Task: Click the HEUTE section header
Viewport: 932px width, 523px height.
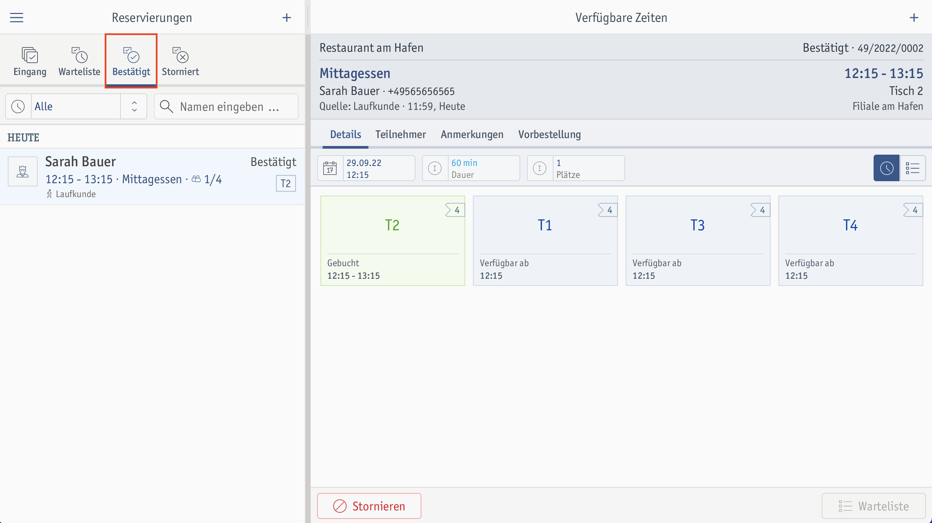Action: pyautogui.click(x=23, y=137)
